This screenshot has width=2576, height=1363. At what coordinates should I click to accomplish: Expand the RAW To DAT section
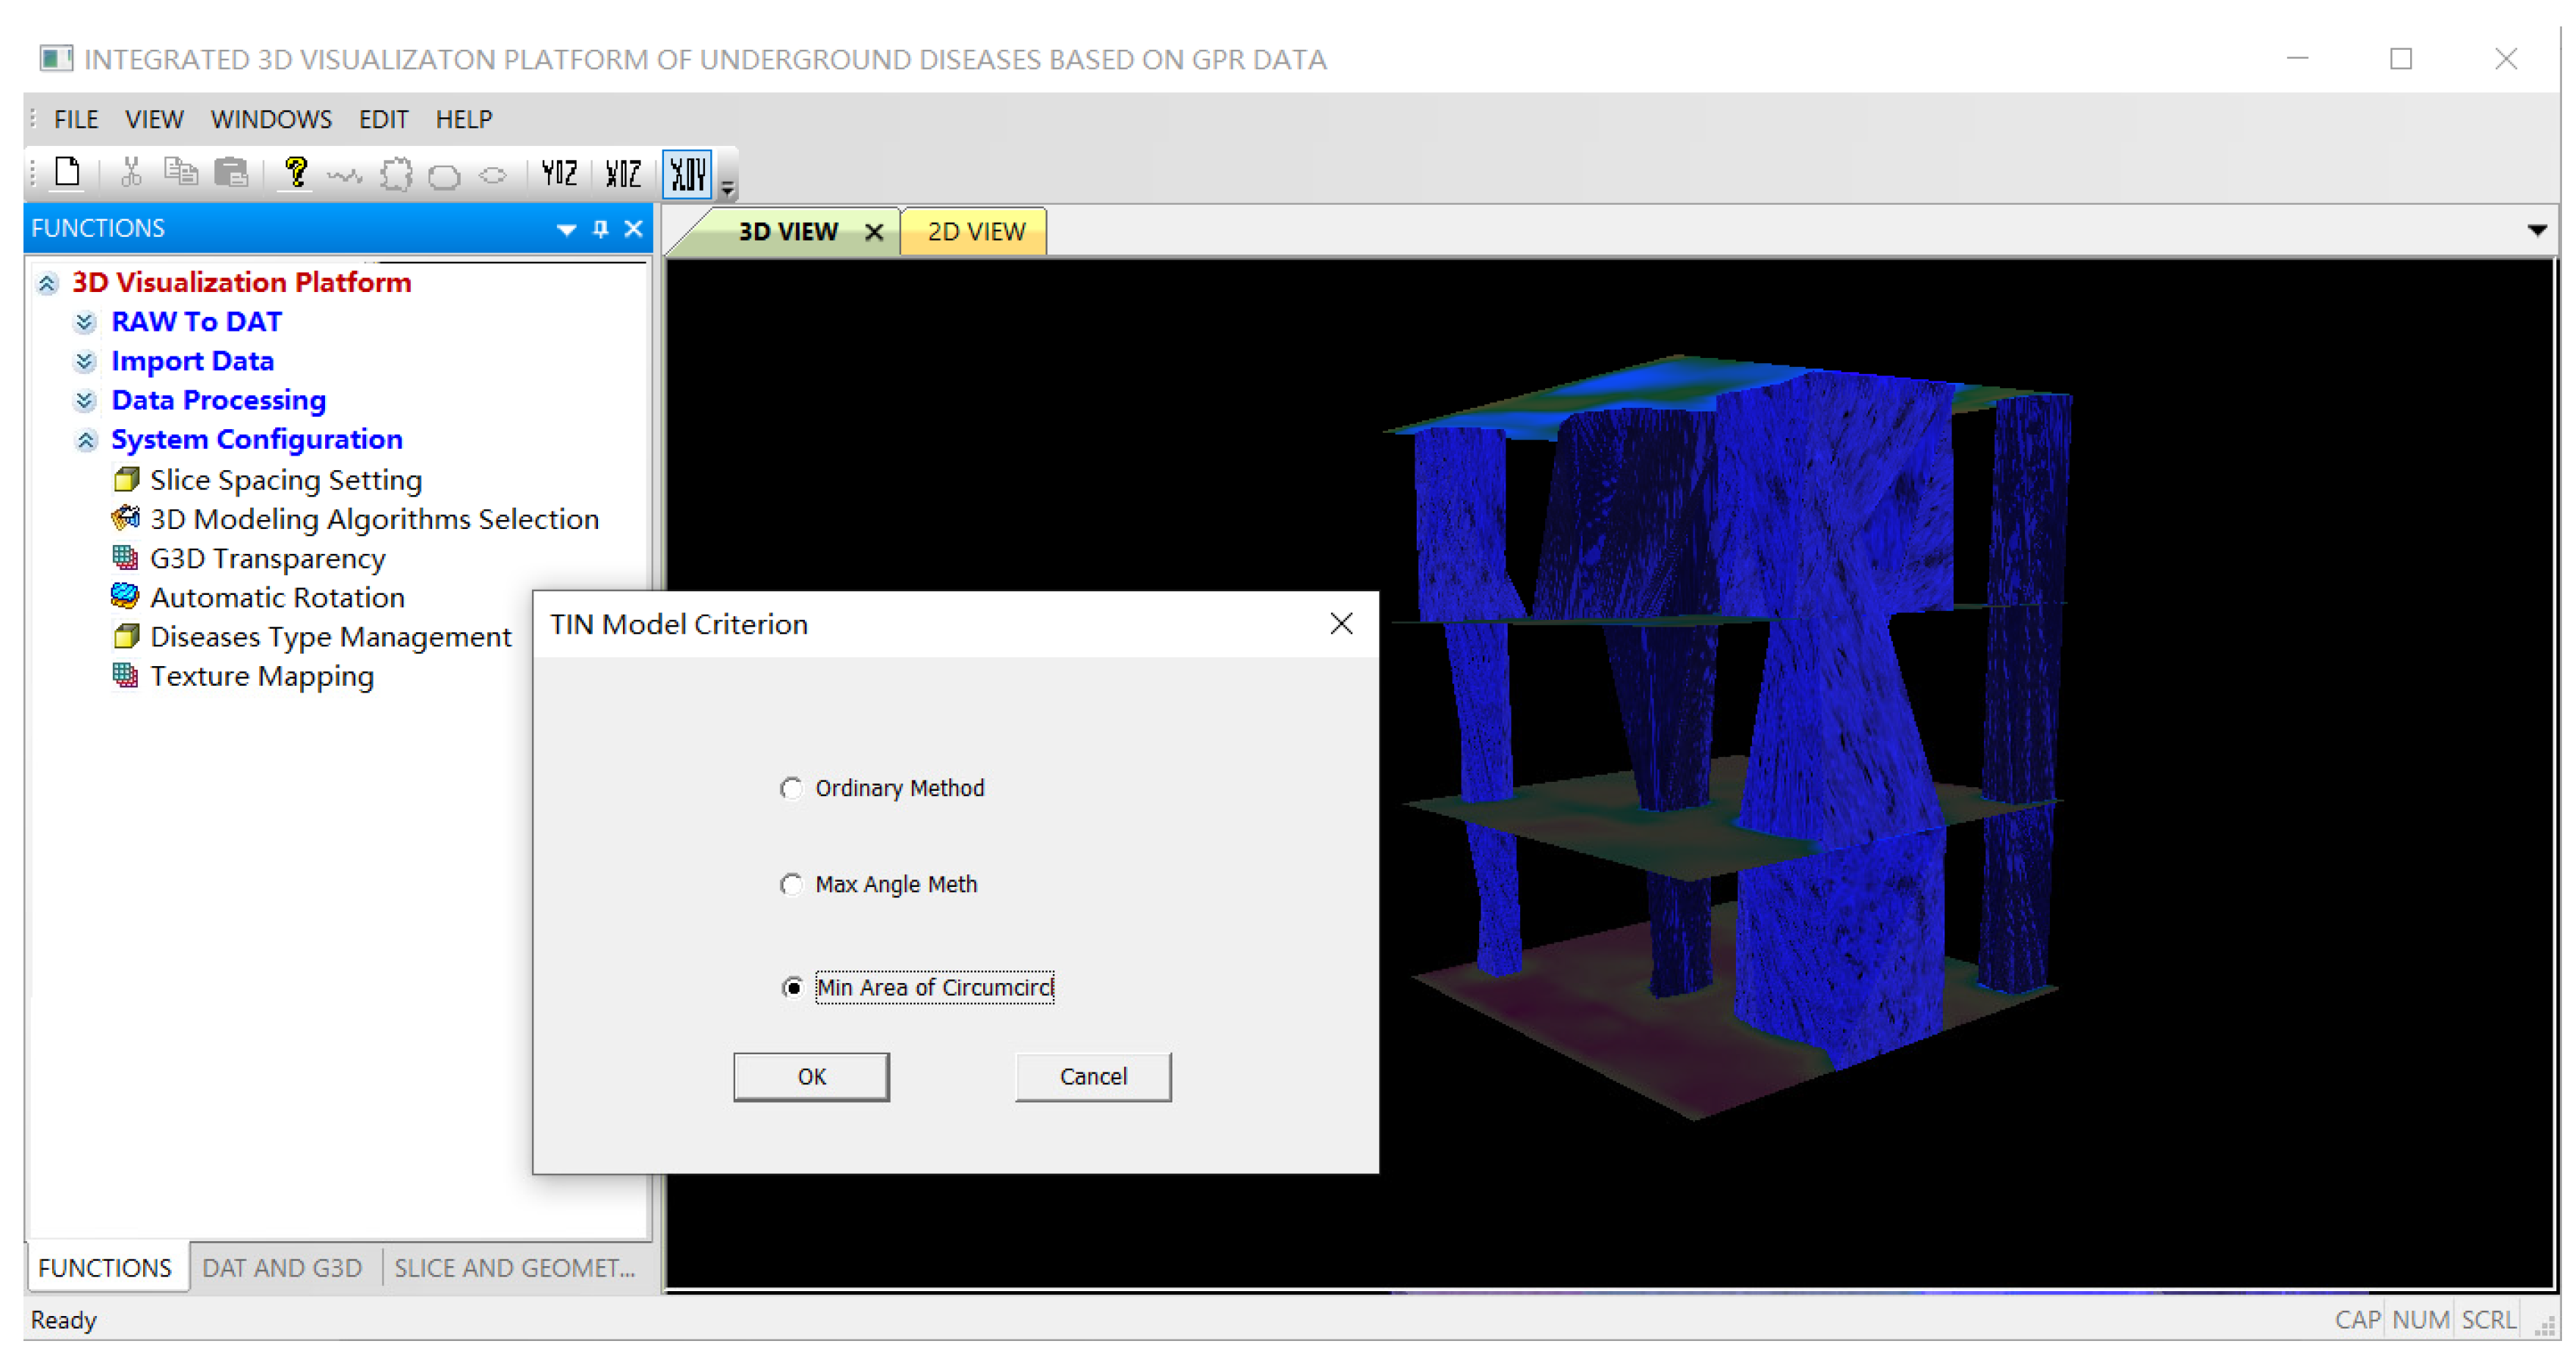(x=85, y=322)
